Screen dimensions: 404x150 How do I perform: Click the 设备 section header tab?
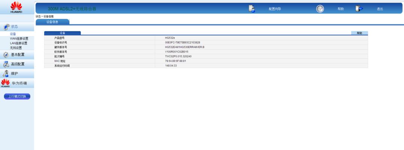[62, 33]
